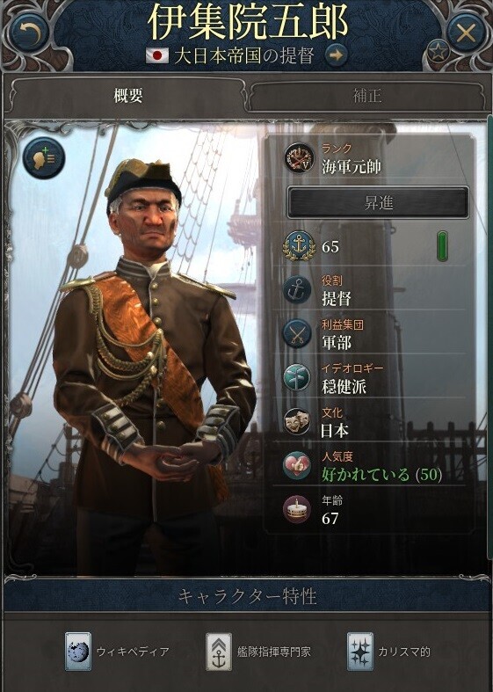This screenshot has height=692, width=493.
Task: Click the 役割 anchor role icon
Action: [x=297, y=289]
